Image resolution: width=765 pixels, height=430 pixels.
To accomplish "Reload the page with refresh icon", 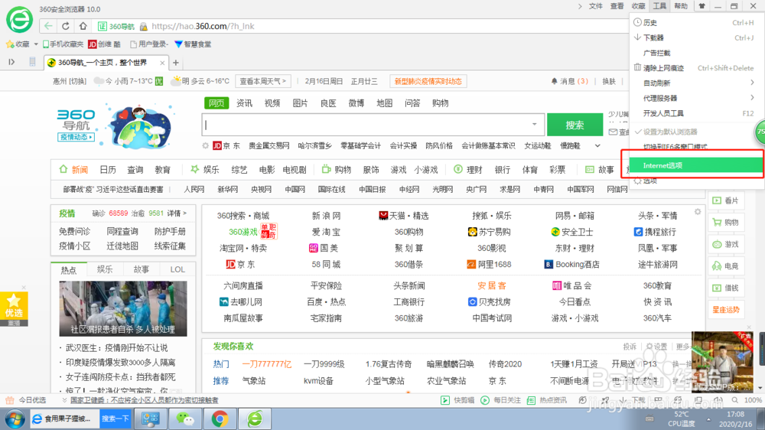I will coord(65,26).
